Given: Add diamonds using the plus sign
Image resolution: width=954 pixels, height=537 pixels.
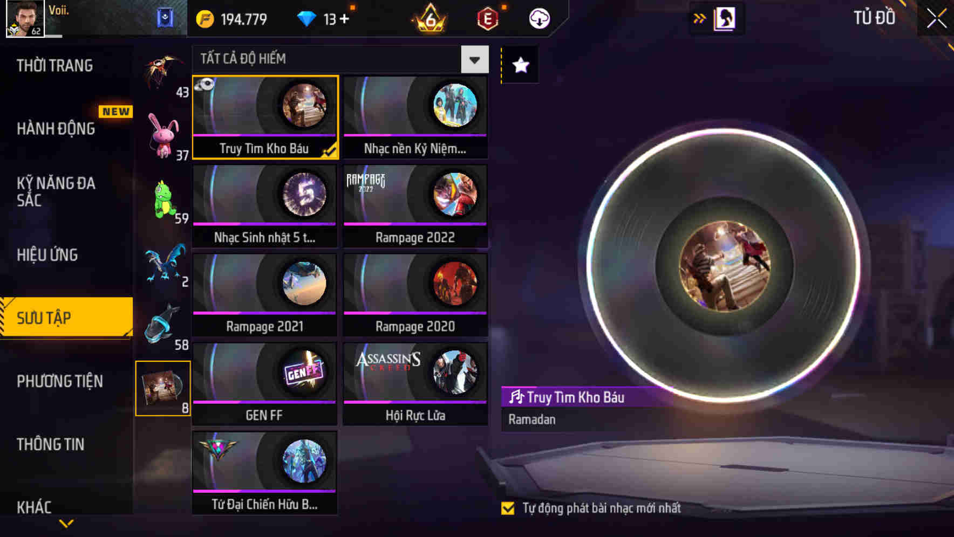Looking at the screenshot, I should coord(344,19).
